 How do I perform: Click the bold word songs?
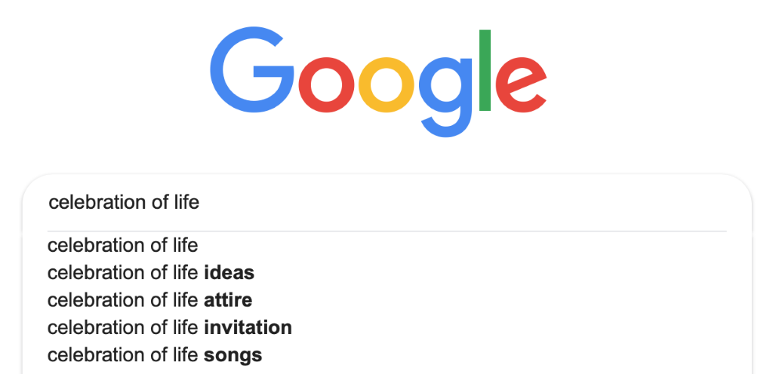pyautogui.click(x=233, y=355)
